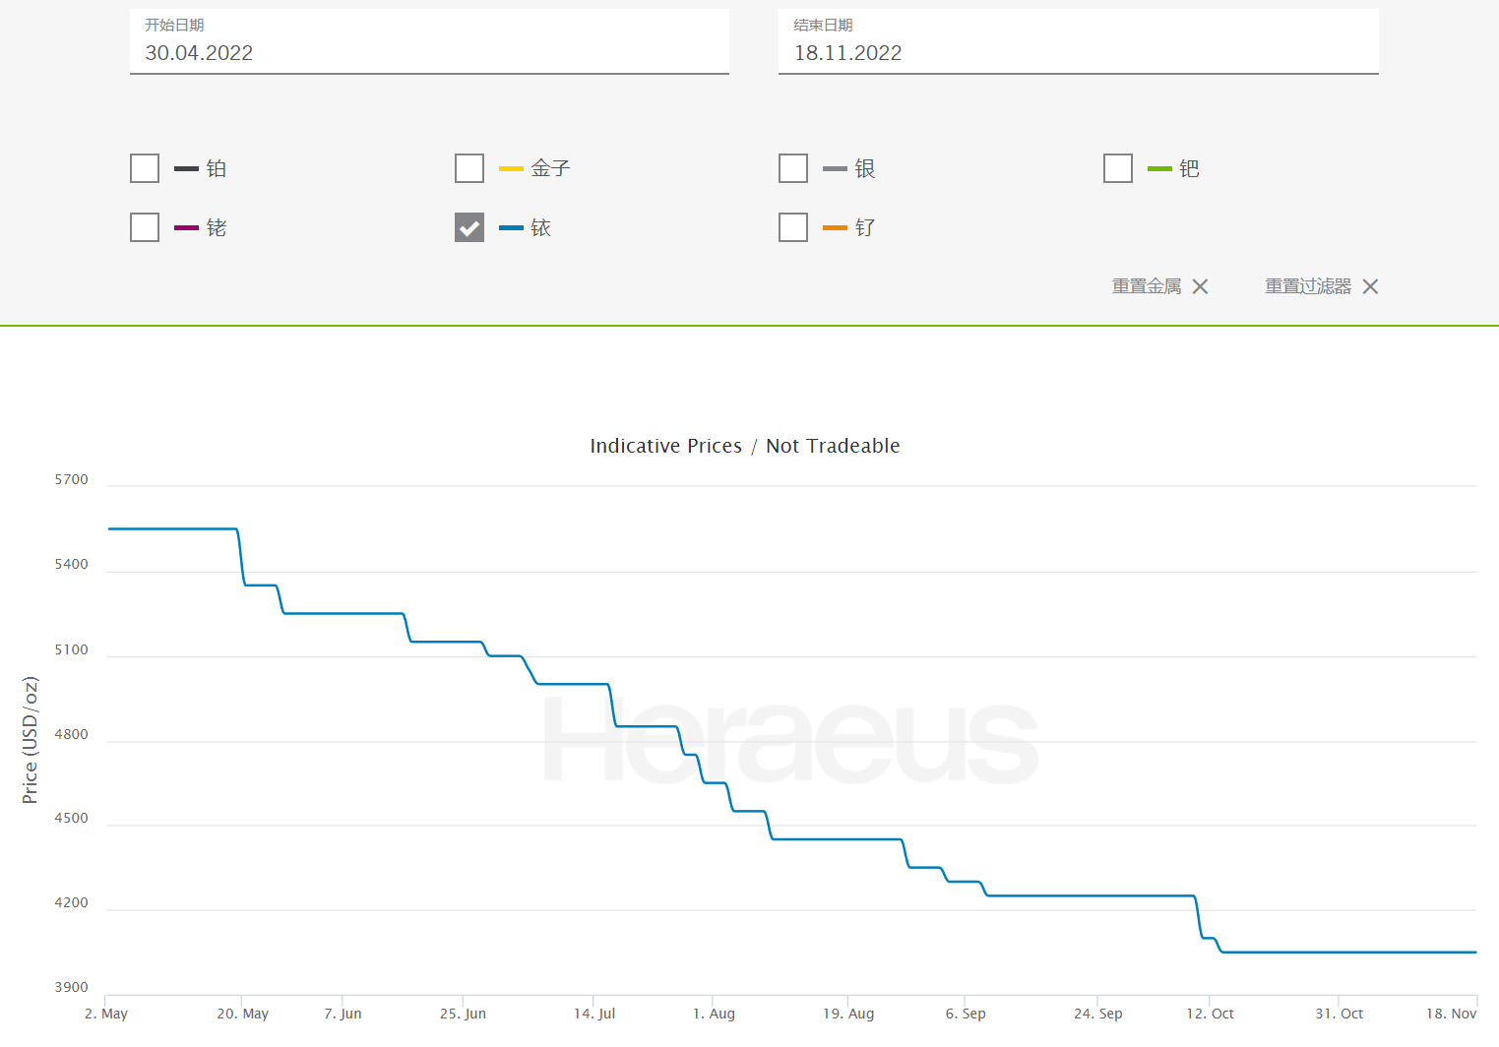This screenshot has height=1047, width=1499.
Task: Click the 开始日期 start date label
Action: tap(174, 25)
